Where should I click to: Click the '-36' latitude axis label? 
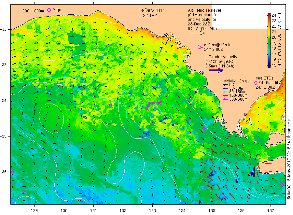pos(3,172)
